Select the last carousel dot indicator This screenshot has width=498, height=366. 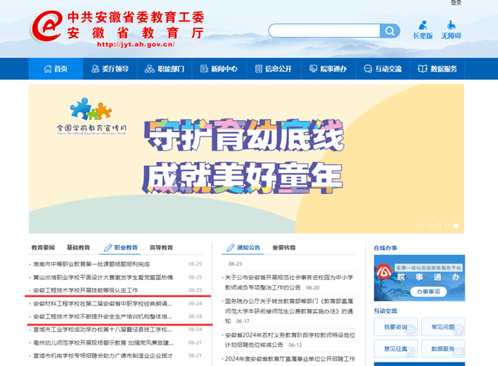(x=456, y=226)
